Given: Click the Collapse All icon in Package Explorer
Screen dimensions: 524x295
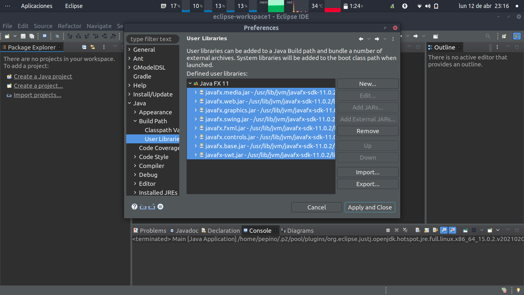Looking at the screenshot, I should pyautogui.click(x=84, y=47).
